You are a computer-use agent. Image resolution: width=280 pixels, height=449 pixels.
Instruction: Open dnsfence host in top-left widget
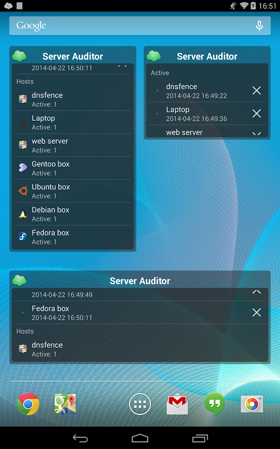coord(73,99)
